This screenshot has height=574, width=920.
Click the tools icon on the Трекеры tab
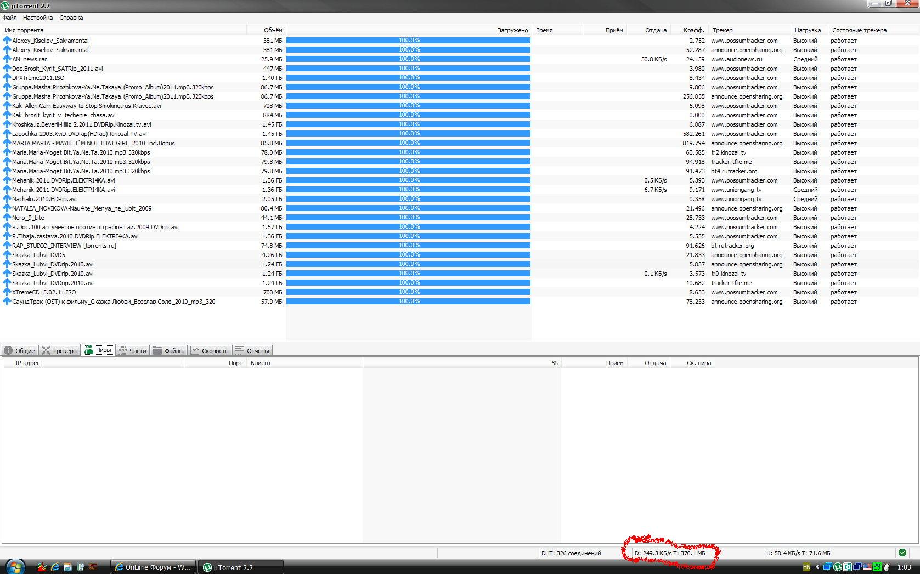pyautogui.click(x=46, y=351)
